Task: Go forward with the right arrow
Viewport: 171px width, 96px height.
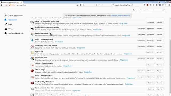Action: (100, 5)
